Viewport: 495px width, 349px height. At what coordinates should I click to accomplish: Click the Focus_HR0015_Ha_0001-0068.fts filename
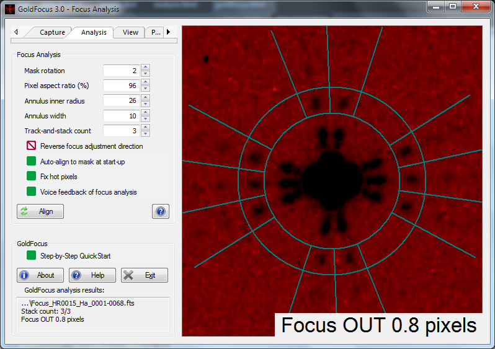click(x=78, y=303)
